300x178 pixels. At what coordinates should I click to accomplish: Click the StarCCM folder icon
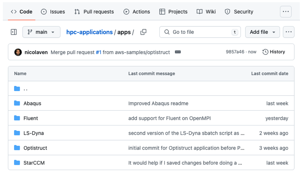[x=17, y=163]
